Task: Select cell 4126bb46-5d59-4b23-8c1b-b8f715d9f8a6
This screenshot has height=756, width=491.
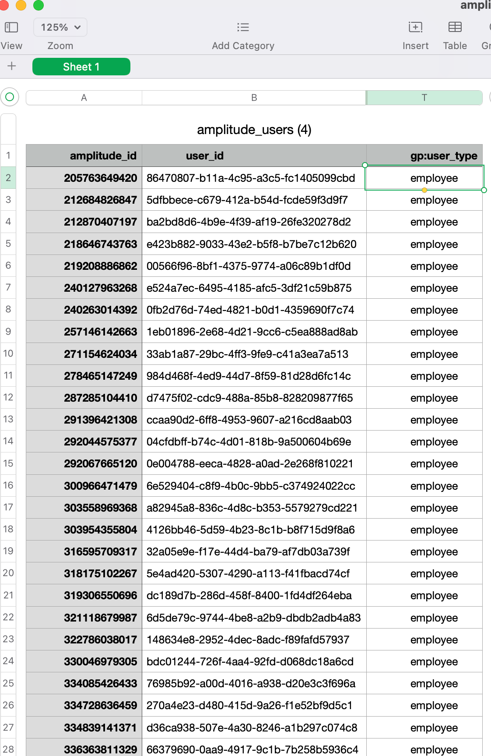Action: click(x=254, y=530)
